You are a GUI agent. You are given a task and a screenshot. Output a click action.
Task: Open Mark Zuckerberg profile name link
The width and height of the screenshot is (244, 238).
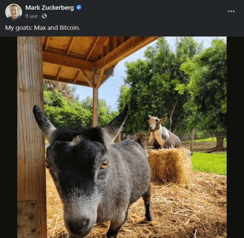tap(49, 7)
